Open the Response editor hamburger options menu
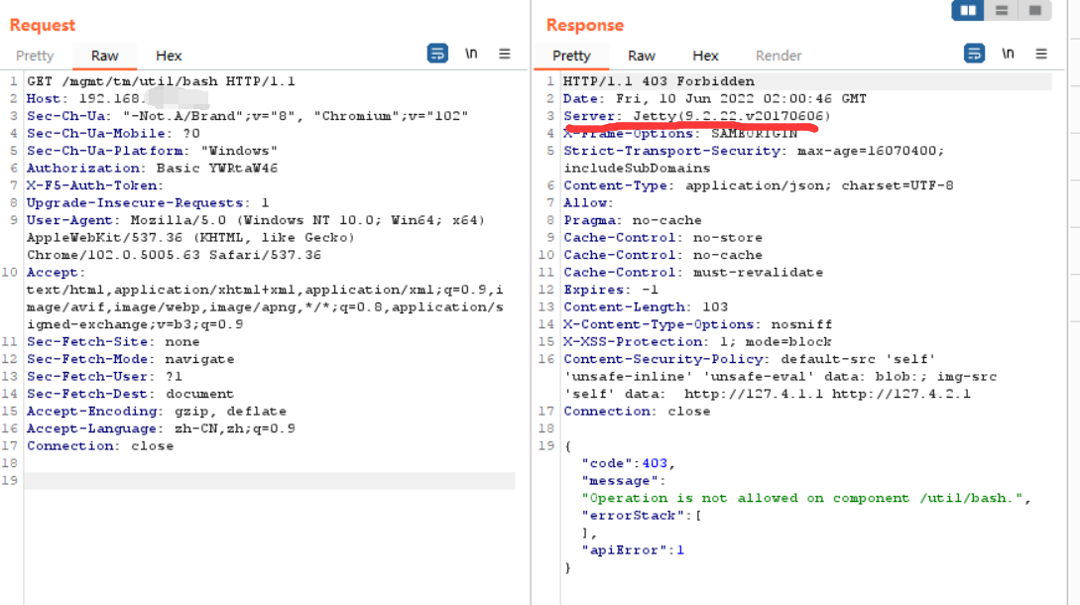 [x=1039, y=54]
